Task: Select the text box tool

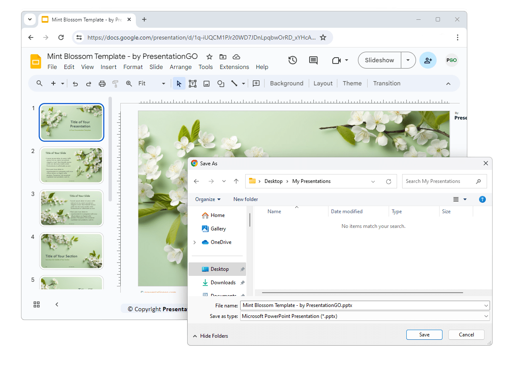Action: pos(193,84)
